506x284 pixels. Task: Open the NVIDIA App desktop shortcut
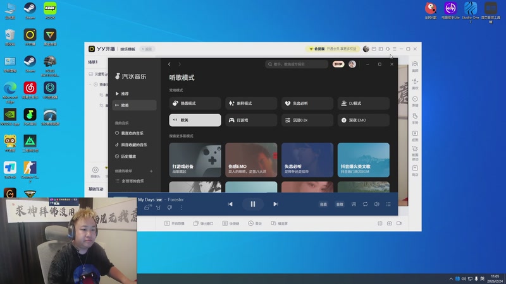pos(10,117)
